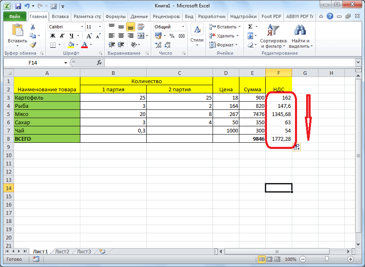This screenshot has height=267, width=365.
Task: Click the yellow fill color bucket
Action: pos(71,45)
